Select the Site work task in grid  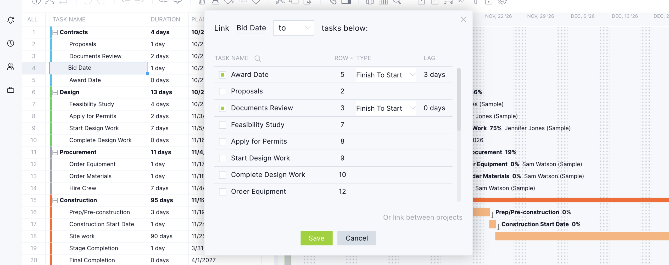tap(82, 236)
